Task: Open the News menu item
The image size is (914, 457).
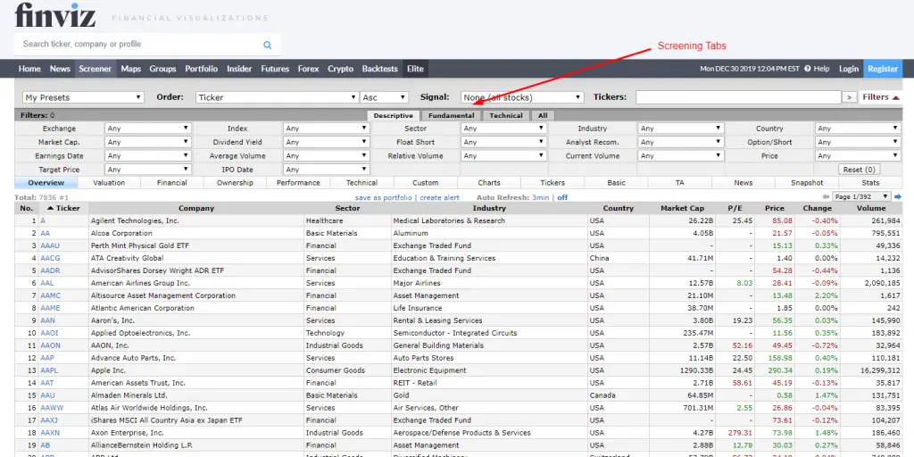Action: (x=60, y=69)
